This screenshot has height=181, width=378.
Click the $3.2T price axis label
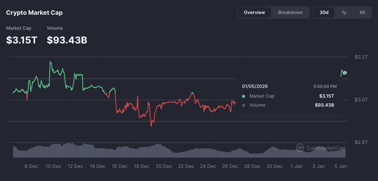(x=361, y=57)
